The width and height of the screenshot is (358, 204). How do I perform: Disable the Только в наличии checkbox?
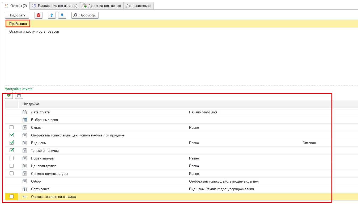[x=11, y=150]
